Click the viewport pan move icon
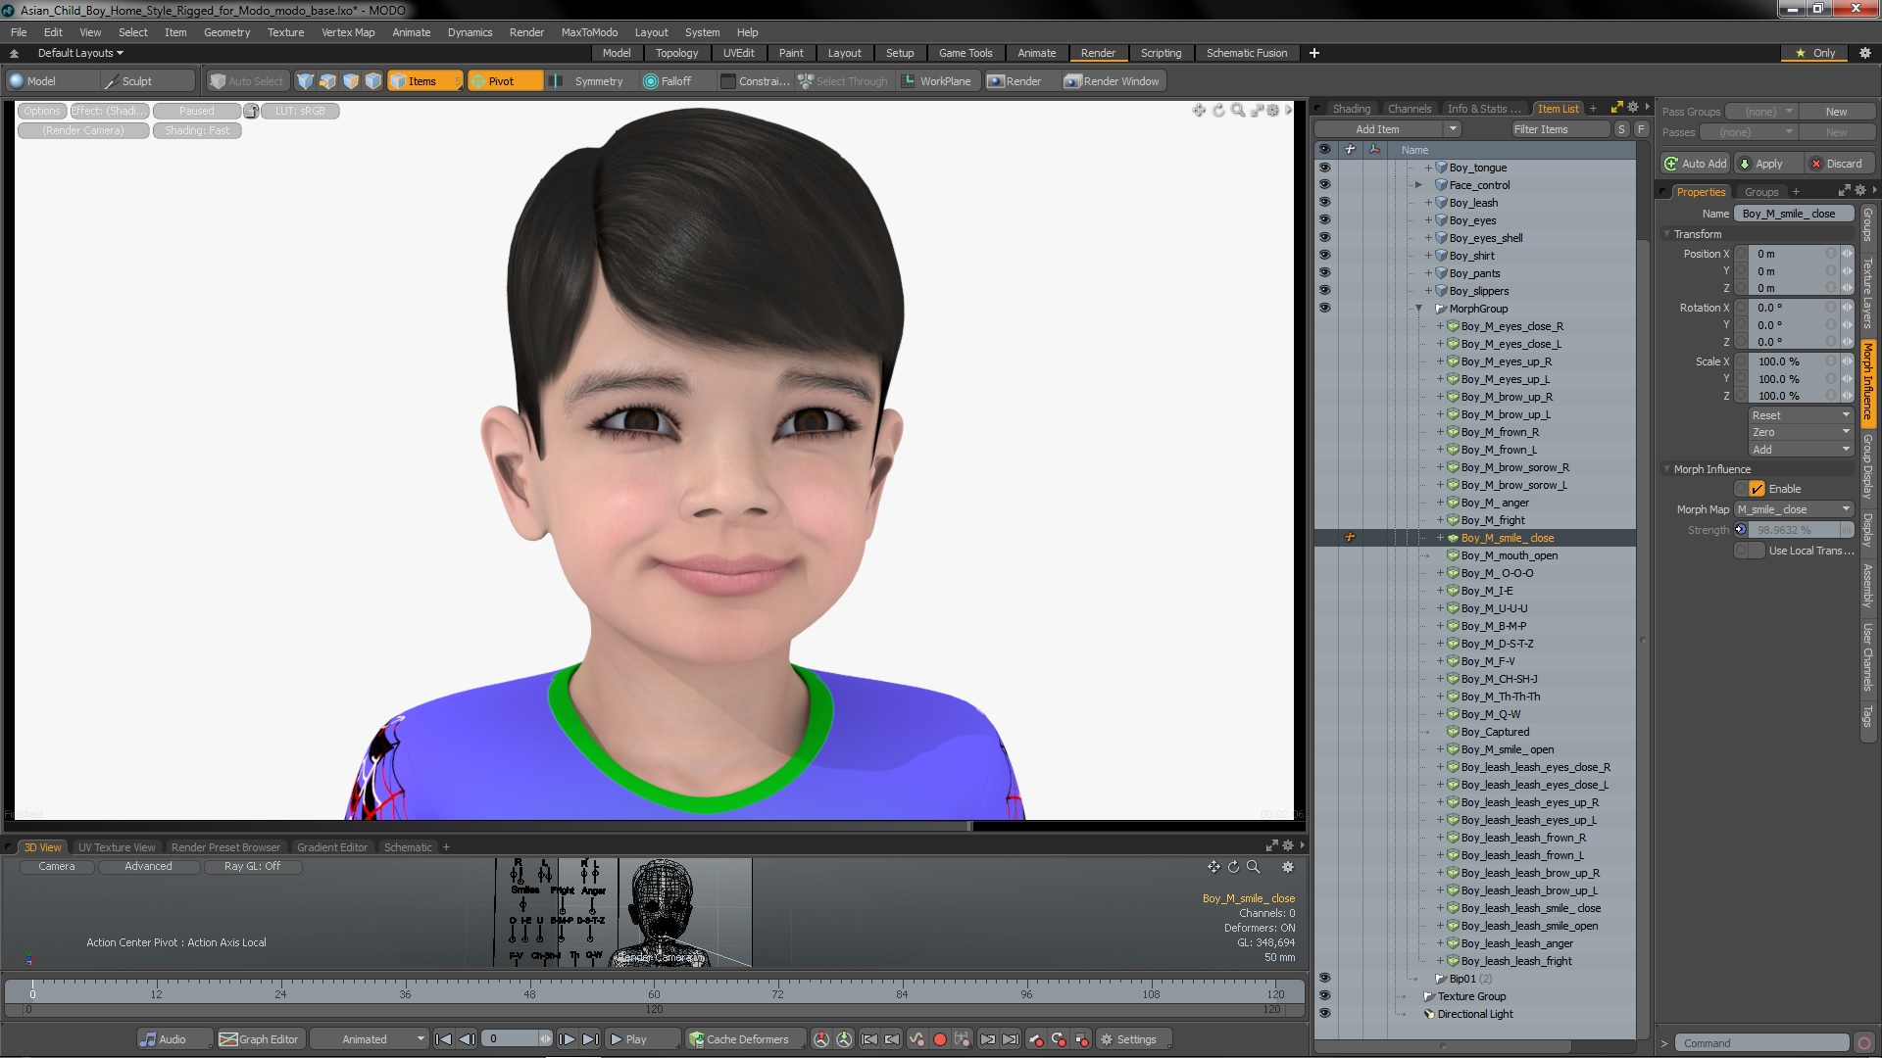The height and width of the screenshot is (1058, 1882). [x=1199, y=111]
